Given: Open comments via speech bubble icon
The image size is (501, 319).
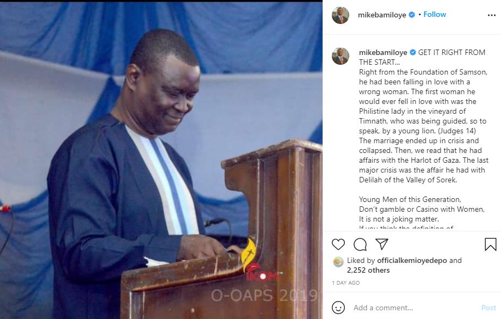Looking at the screenshot, I should (x=360, y=244).
